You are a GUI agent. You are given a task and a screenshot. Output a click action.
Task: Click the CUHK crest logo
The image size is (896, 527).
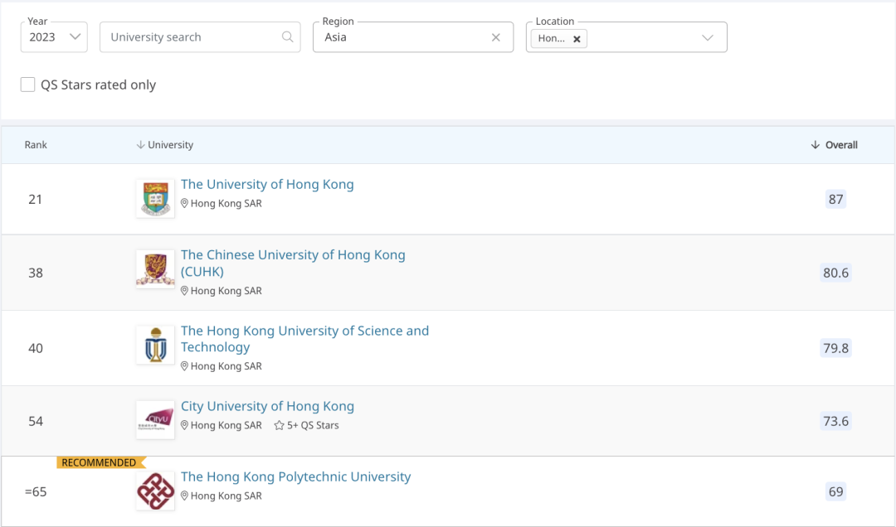(x=154, y=269)
